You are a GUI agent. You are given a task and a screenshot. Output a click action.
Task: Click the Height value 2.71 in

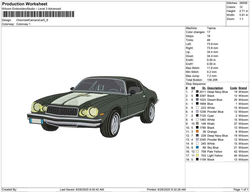point(243,11)
